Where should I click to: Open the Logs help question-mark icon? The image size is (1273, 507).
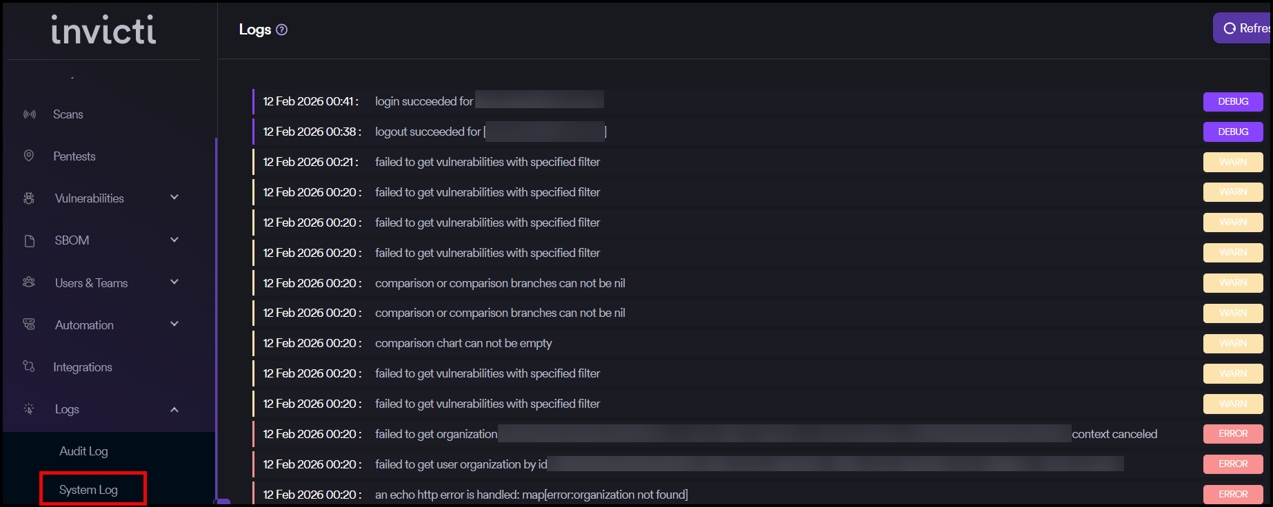point(281,30)
